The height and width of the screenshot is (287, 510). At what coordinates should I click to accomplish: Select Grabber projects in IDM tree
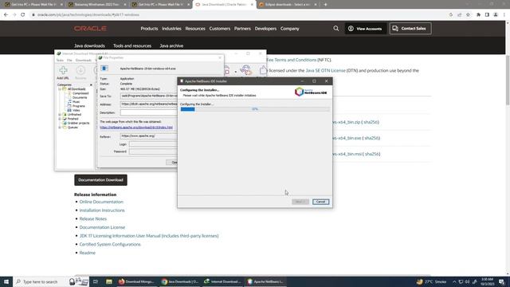coord(78,123)
